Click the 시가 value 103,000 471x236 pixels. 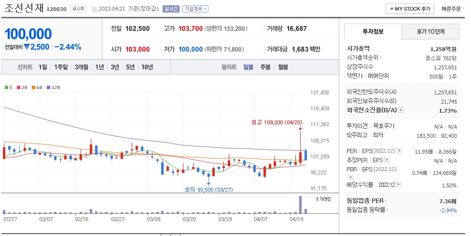137,49
